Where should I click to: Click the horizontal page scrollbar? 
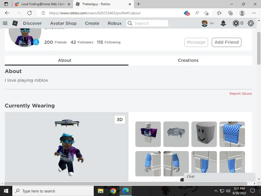126,183
